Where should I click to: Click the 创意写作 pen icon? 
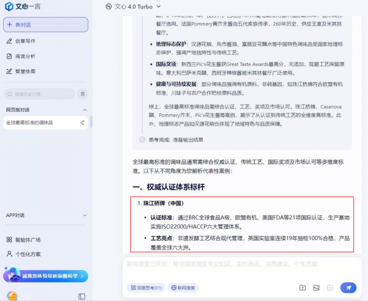point(9,41)
